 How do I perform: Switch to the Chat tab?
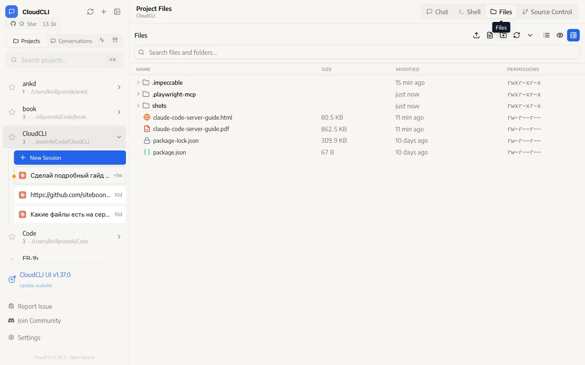(437, 12)
